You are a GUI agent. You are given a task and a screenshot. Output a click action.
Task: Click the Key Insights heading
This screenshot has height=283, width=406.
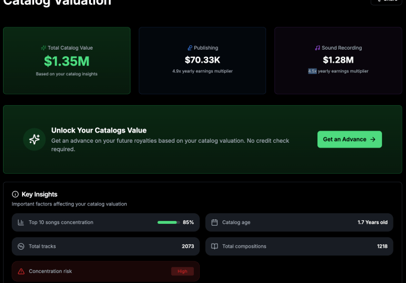39,194
